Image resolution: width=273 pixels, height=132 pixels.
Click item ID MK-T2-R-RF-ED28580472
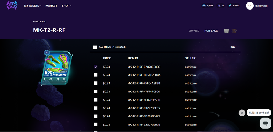click(x=144, y=116)
